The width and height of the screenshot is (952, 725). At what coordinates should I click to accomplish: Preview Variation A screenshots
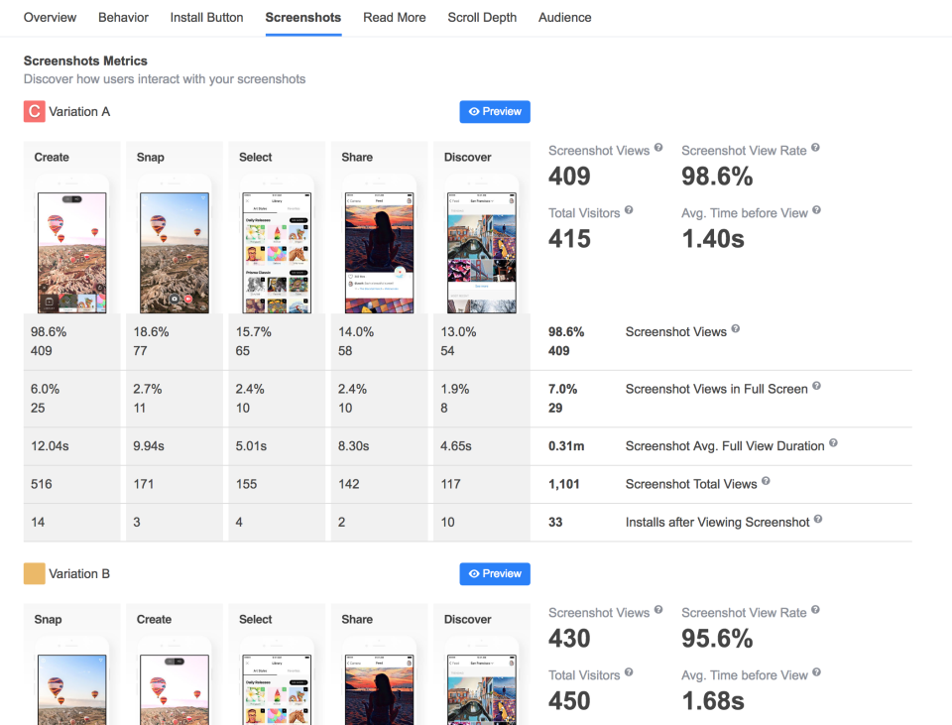tap(494, 111)
